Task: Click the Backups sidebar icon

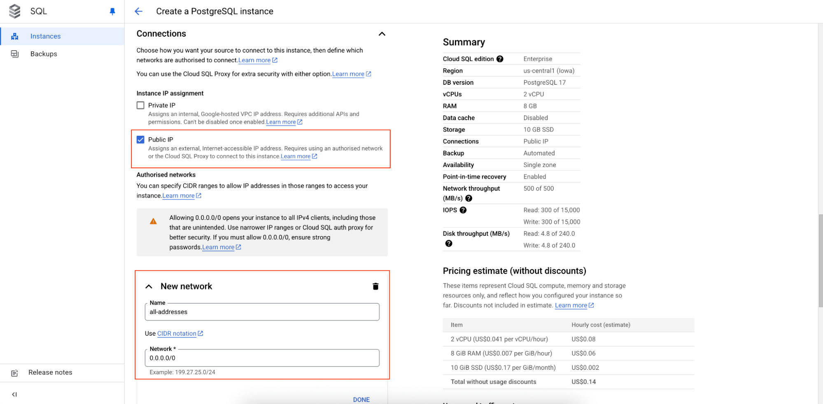Action: click(x=15, y=54)
